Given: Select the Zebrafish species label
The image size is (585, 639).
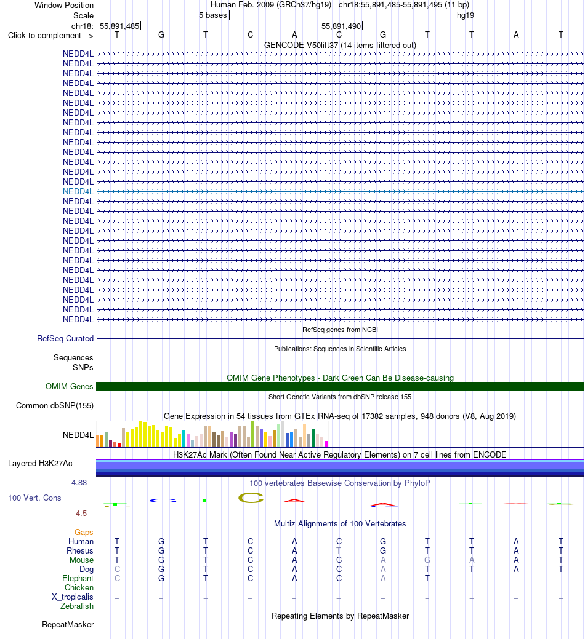Looking at the screenshot, I should tap(77, 606).
